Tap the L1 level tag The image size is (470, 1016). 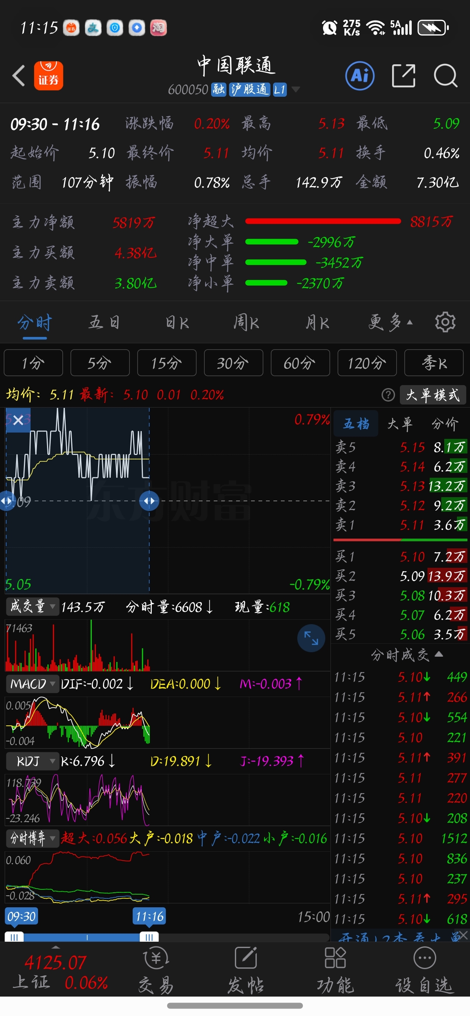click(280, 90)
